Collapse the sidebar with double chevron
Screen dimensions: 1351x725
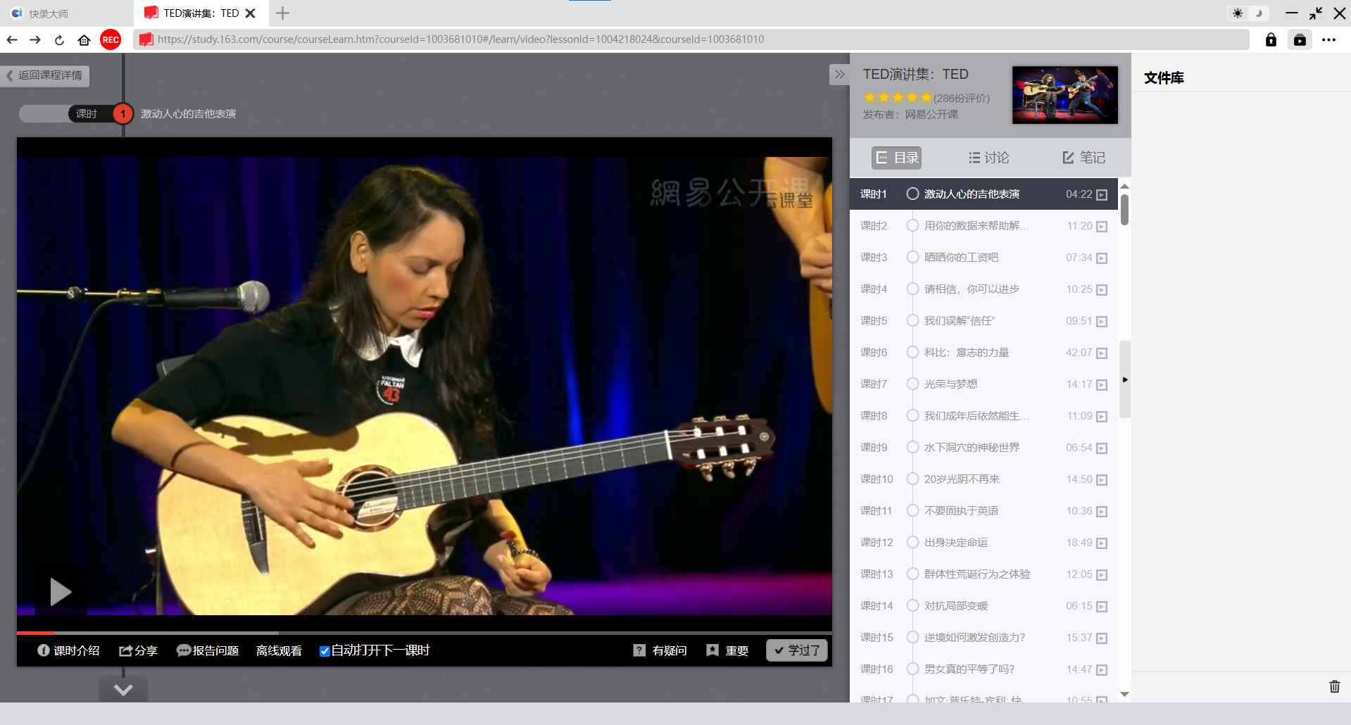click(839, 75)
